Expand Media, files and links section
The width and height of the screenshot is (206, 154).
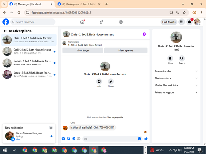pos(176,85)
